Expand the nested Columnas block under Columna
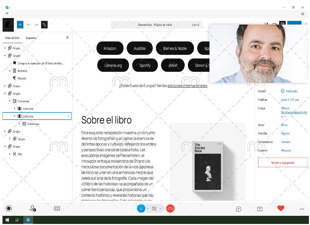The height and width of the screenshot is (225, 310). (19, 123)
